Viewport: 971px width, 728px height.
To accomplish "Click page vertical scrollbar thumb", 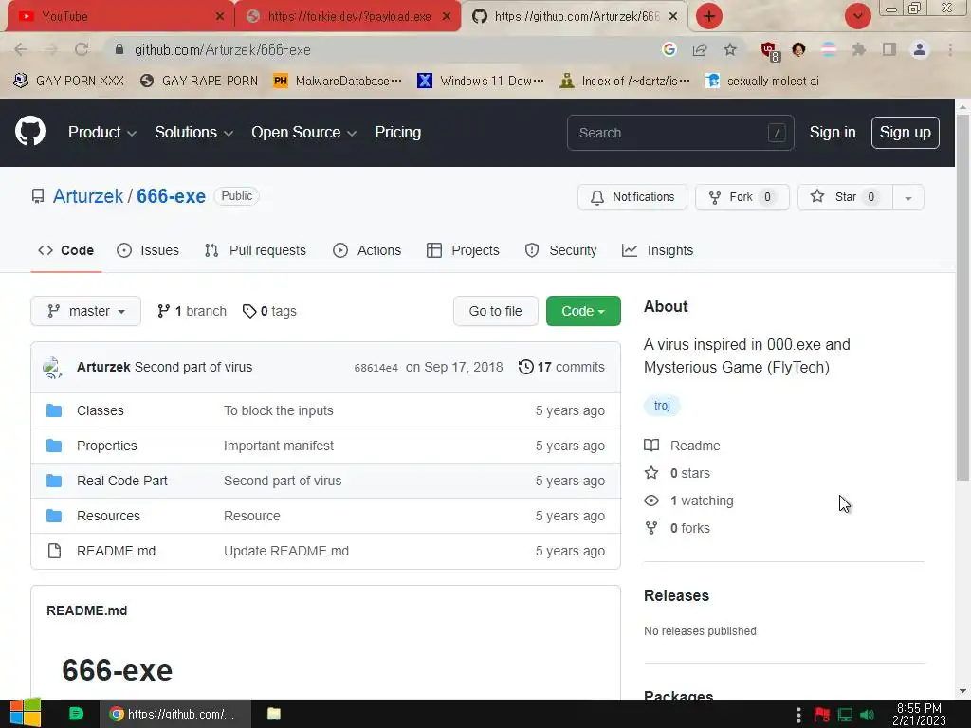I will click(962, 297).
